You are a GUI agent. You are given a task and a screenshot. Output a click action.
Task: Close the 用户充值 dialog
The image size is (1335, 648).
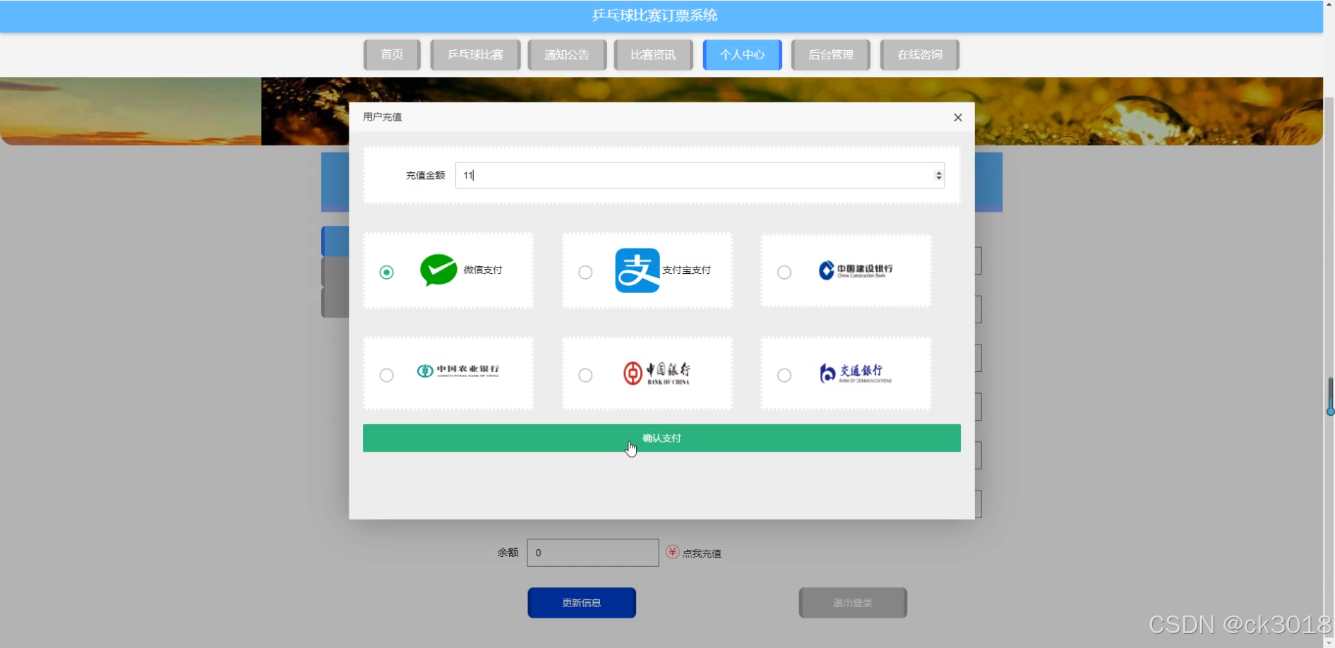[x=958, y=117]
